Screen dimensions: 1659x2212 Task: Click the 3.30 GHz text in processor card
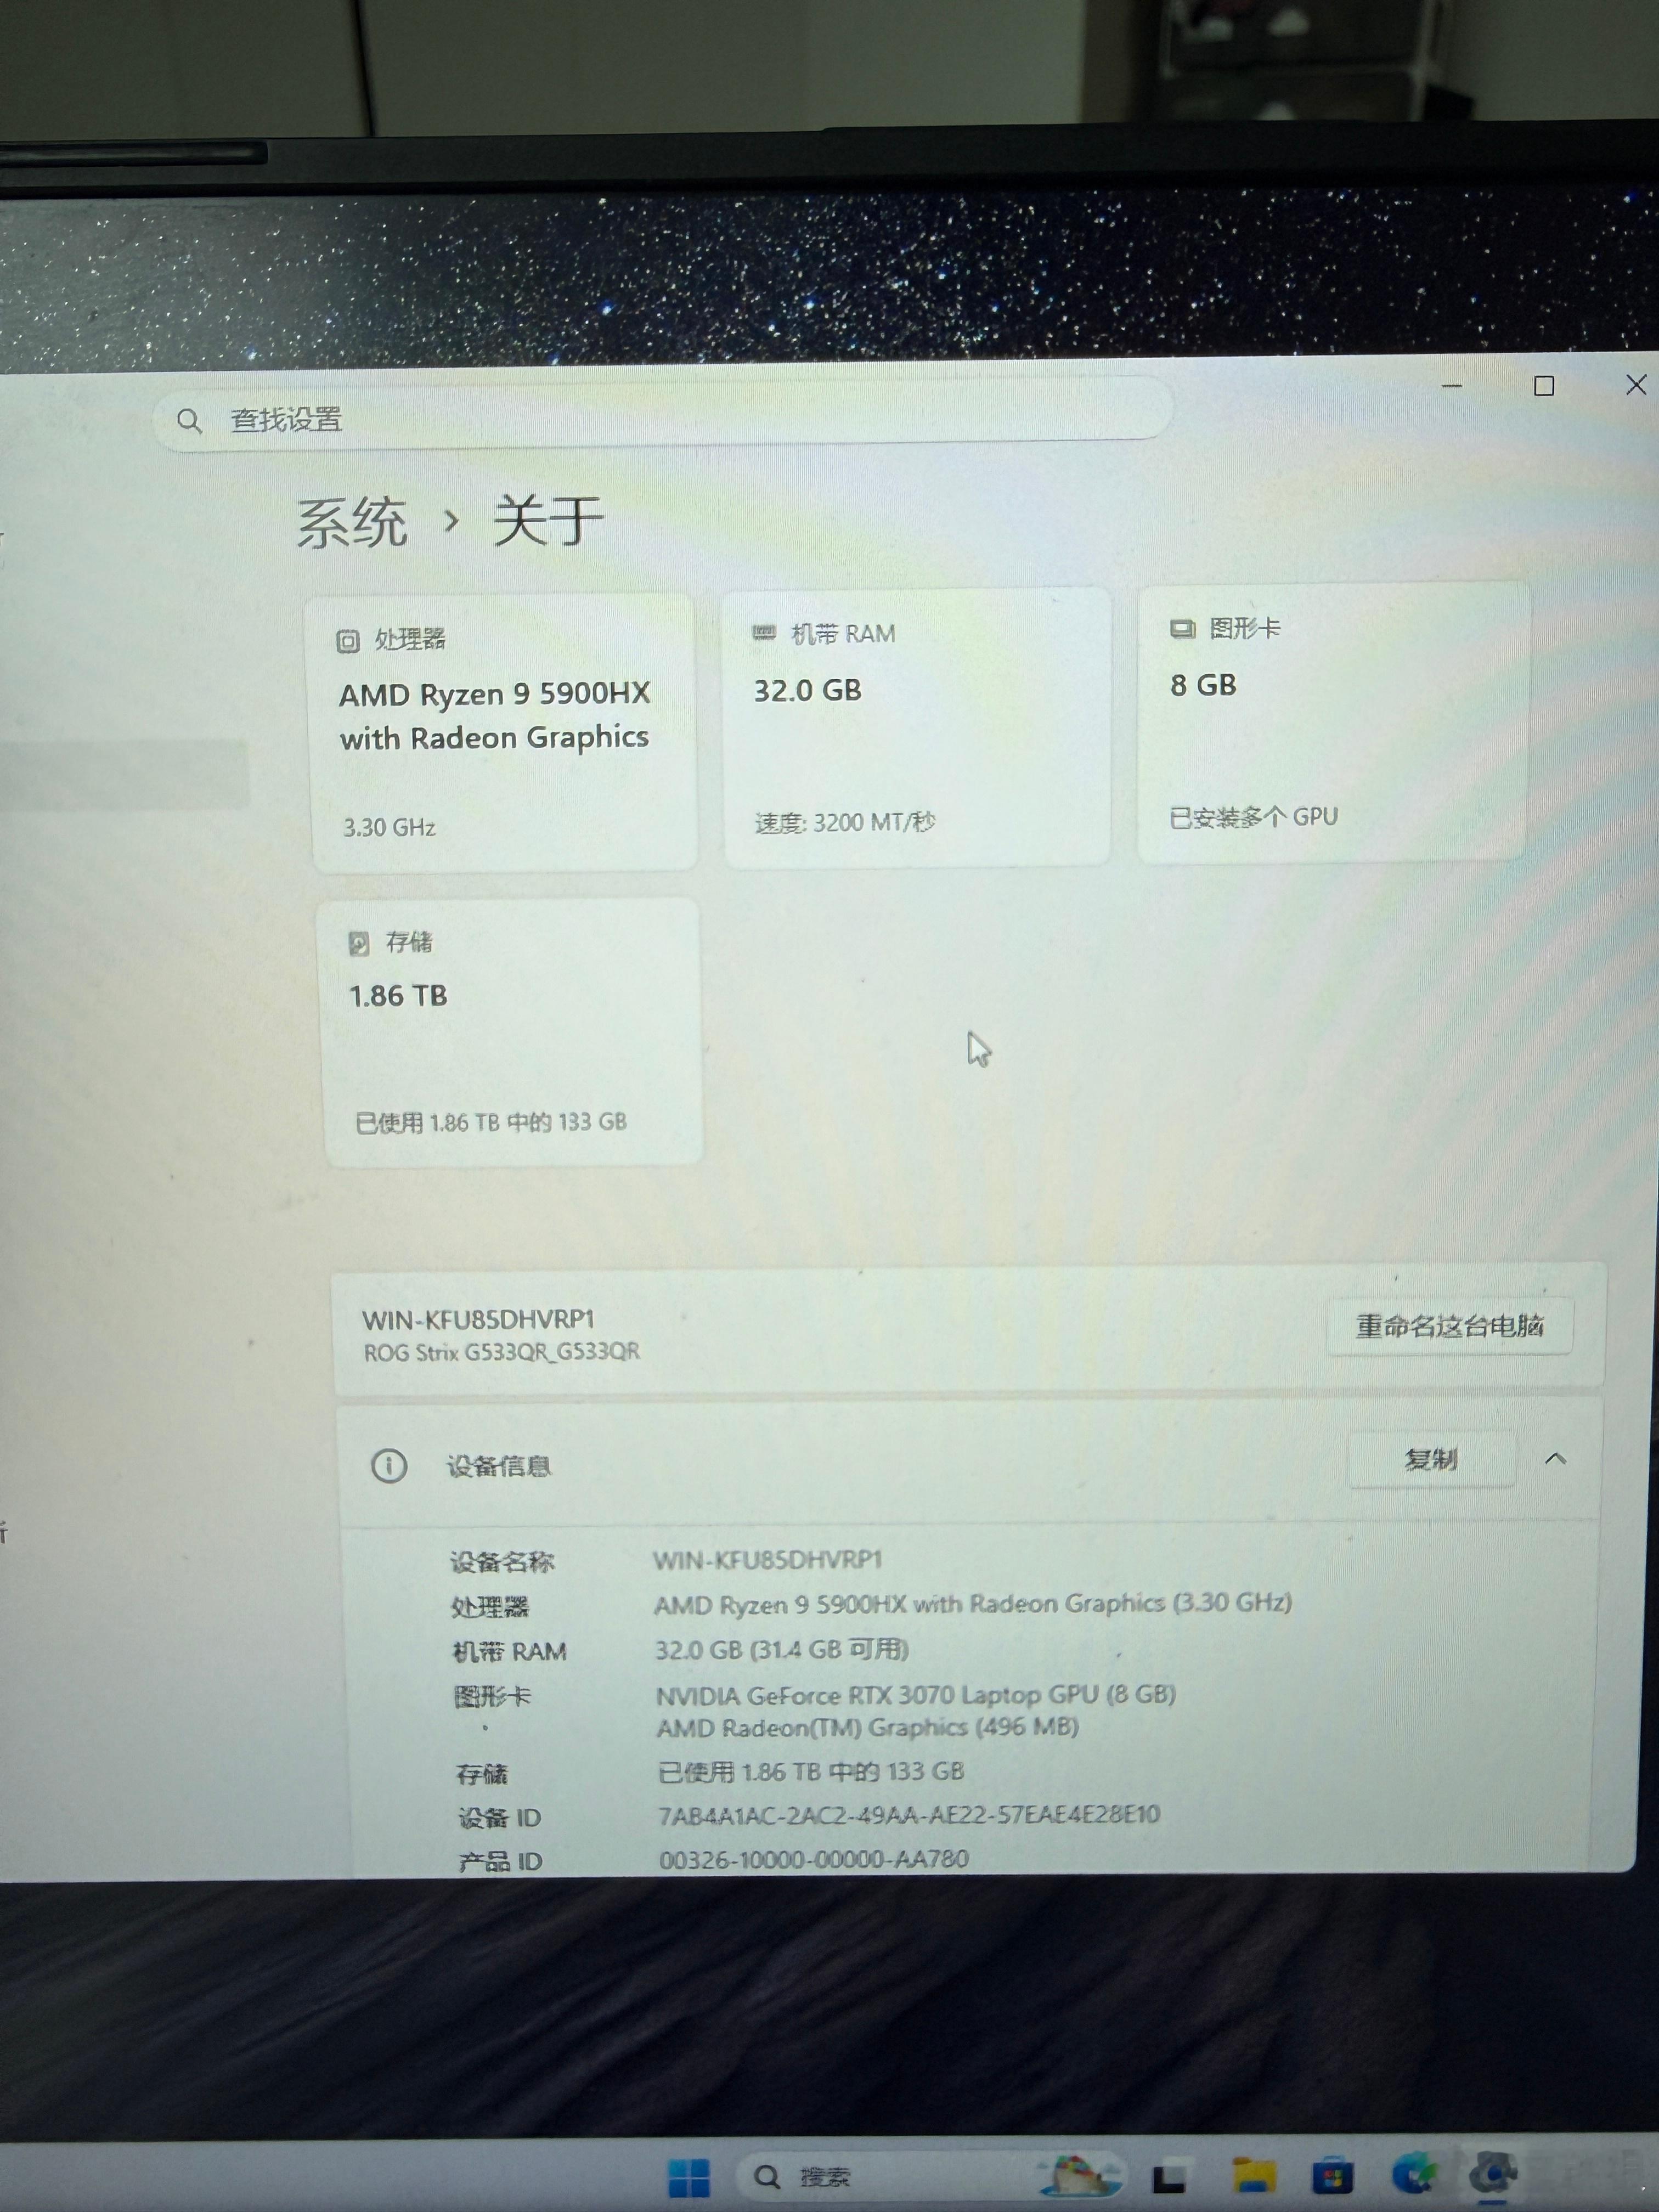coord(389,827)
